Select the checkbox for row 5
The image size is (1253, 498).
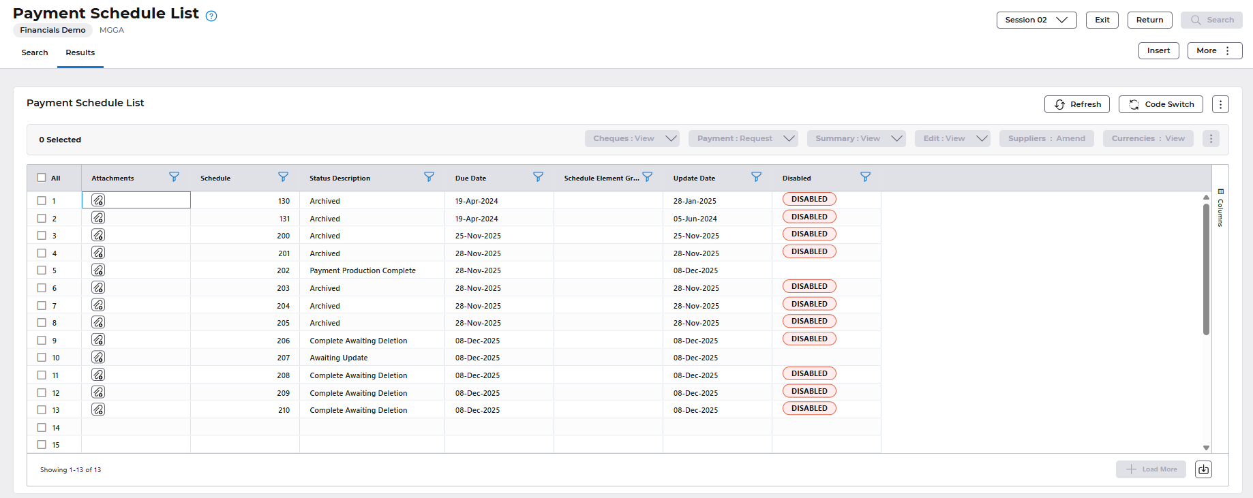[x=42, y=270]
